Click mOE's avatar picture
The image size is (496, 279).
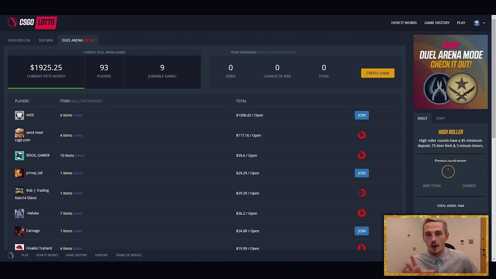point(19,115)
